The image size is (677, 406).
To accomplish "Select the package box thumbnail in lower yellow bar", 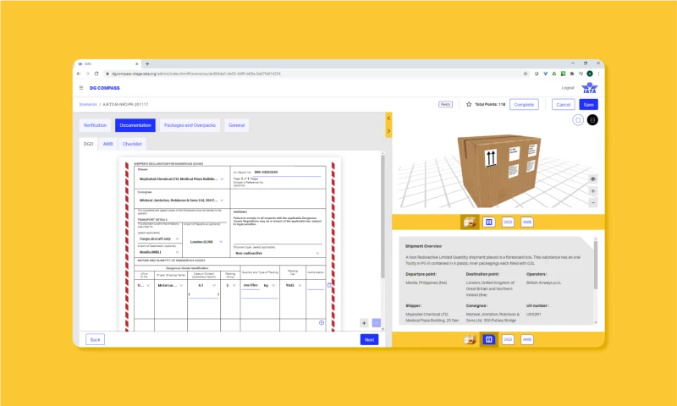I will (470, 339).
